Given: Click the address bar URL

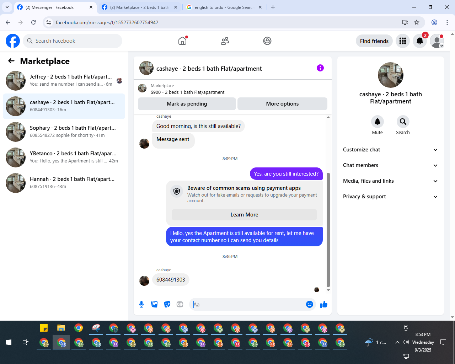Looking at the screenshot, I should [x=107, y=22].
